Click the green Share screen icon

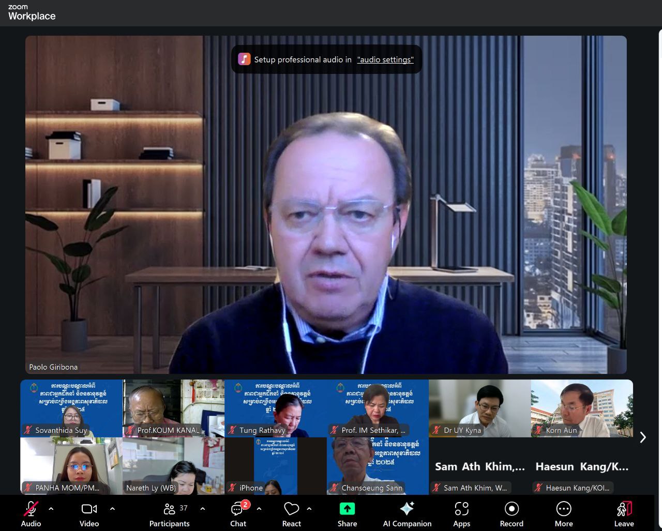pos(347,509)
